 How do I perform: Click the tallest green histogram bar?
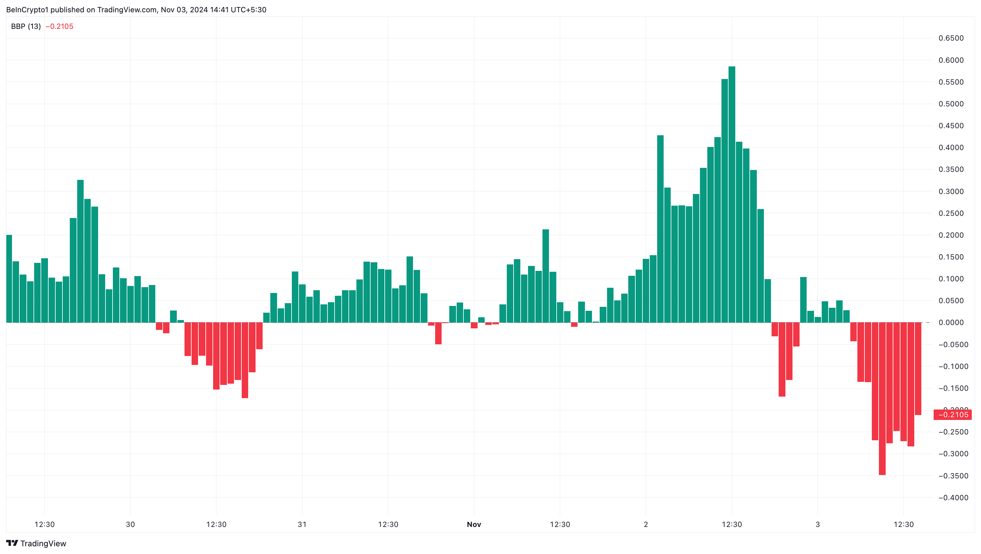[x=732, y=194]
